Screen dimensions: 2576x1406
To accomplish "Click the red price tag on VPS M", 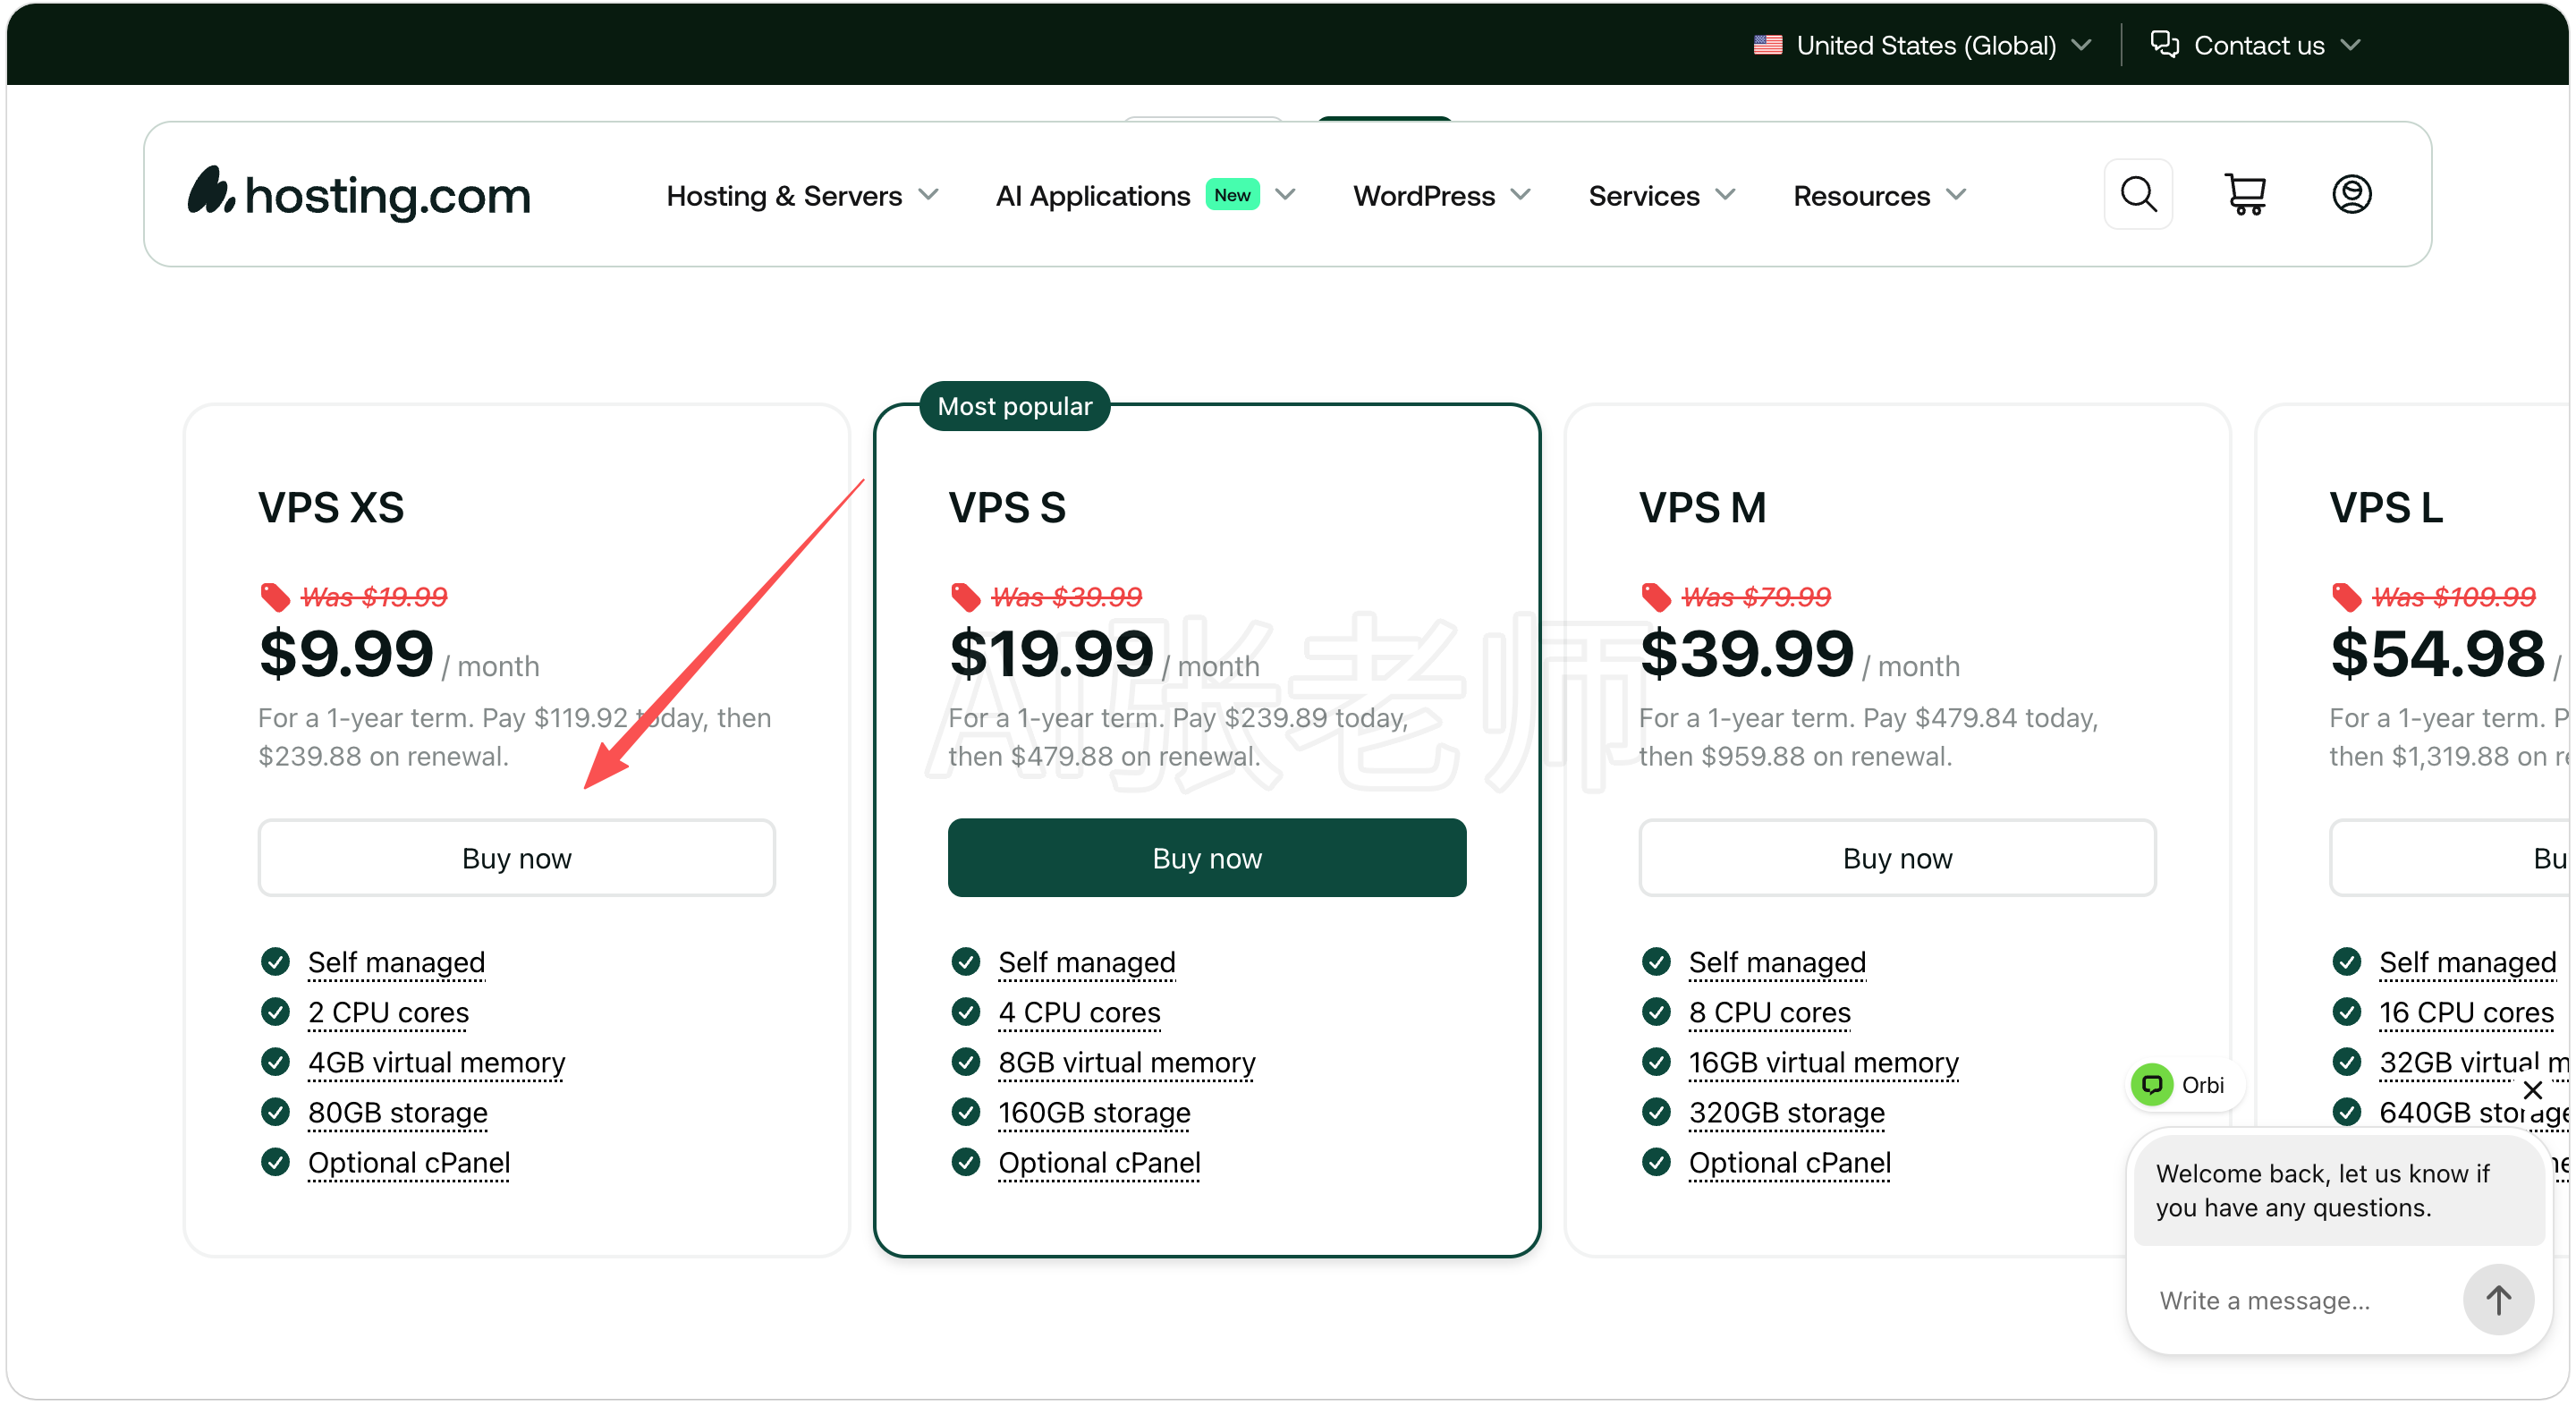I will 1656,597.
